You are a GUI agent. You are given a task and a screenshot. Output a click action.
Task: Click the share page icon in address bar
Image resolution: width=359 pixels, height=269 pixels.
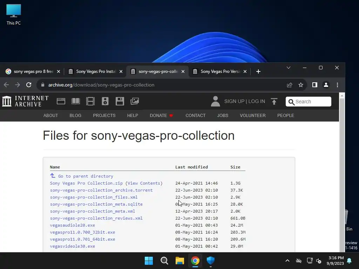(290, 85)
